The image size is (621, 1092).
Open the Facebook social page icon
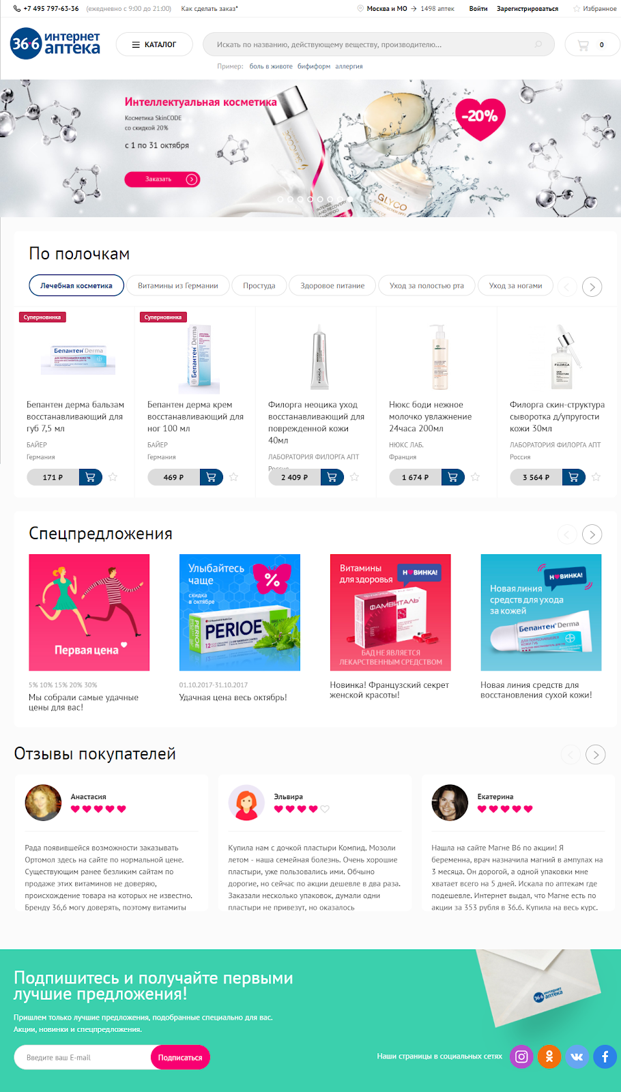(x=605, y=1057)
